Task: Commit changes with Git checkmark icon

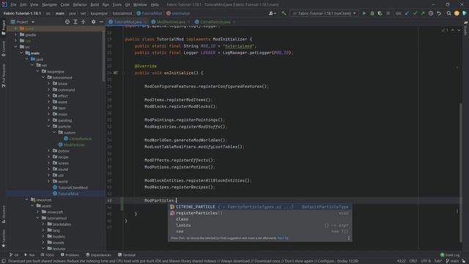Action: 415,13
